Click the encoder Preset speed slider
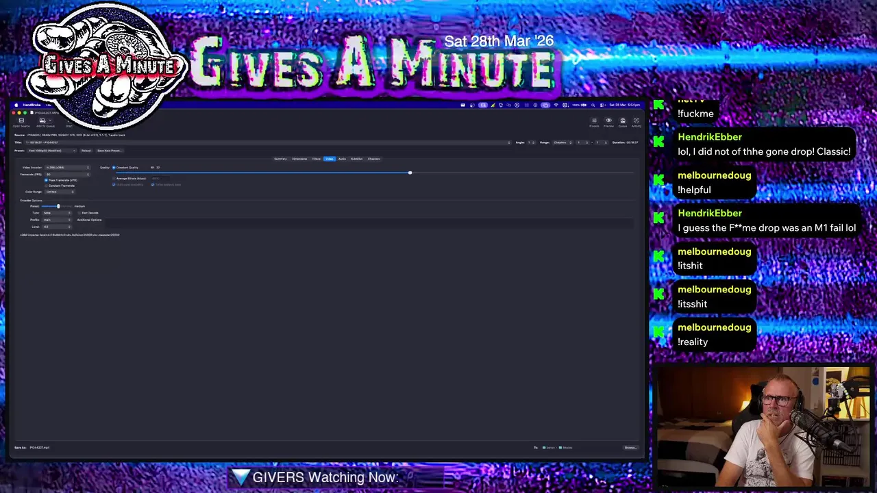877x493 pixels. (x=58, y=206)
